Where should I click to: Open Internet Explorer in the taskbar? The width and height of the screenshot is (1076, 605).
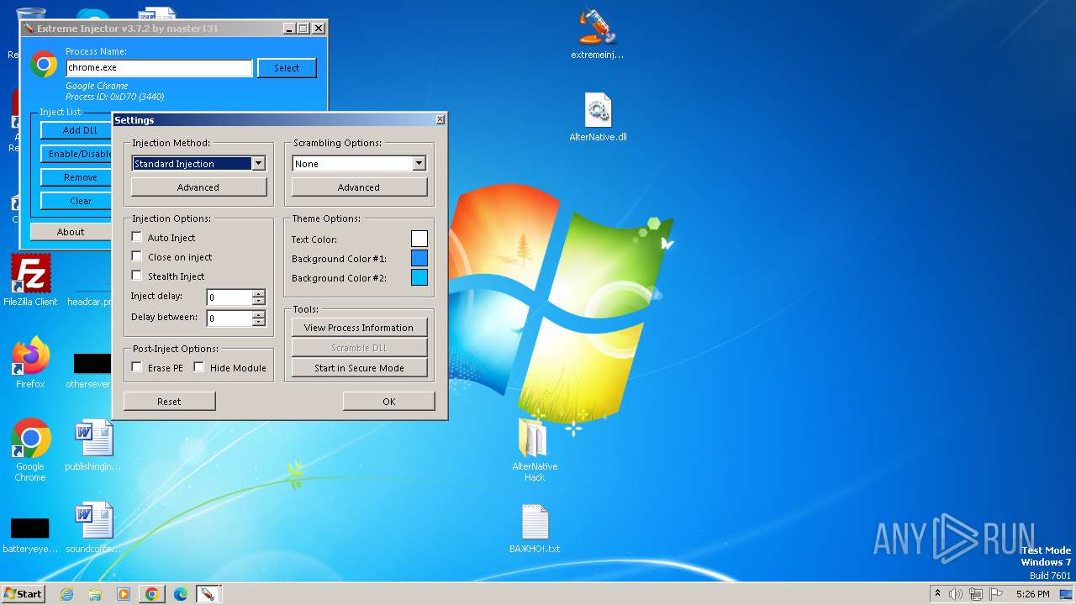click(x=67, y=594)
